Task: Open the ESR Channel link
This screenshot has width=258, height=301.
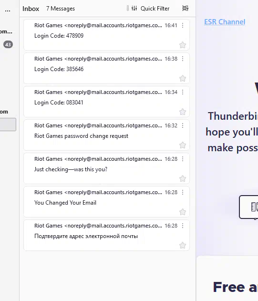Action: coord(225,22)
